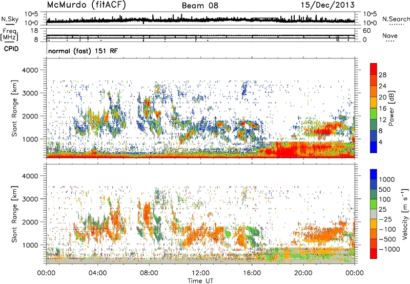Click the red top segment of power colorbar
Viewport: 410px width, 284px height.
(x=374, y=69)
